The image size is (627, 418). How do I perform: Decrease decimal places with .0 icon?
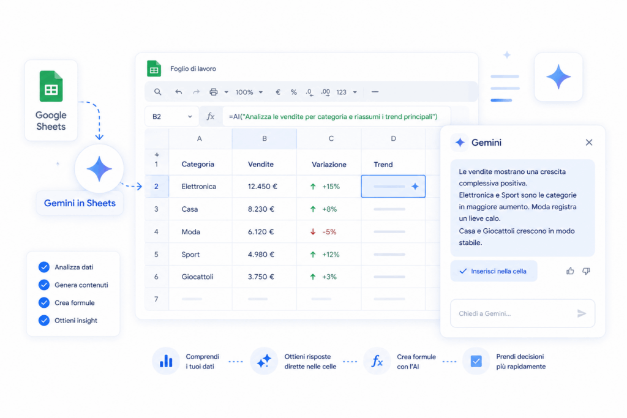coord(309,92)
